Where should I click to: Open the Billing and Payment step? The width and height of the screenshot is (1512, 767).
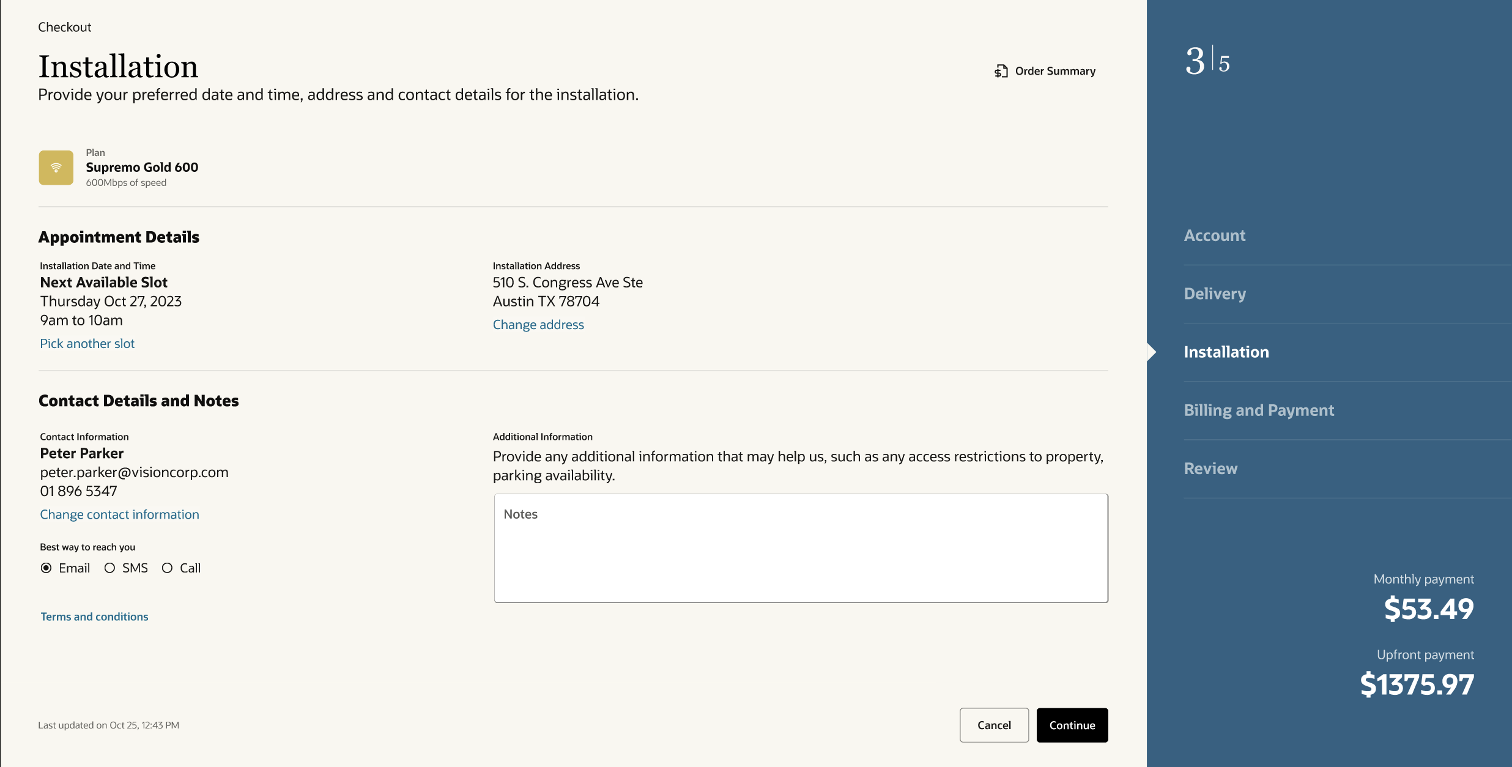pos(1259,410)
